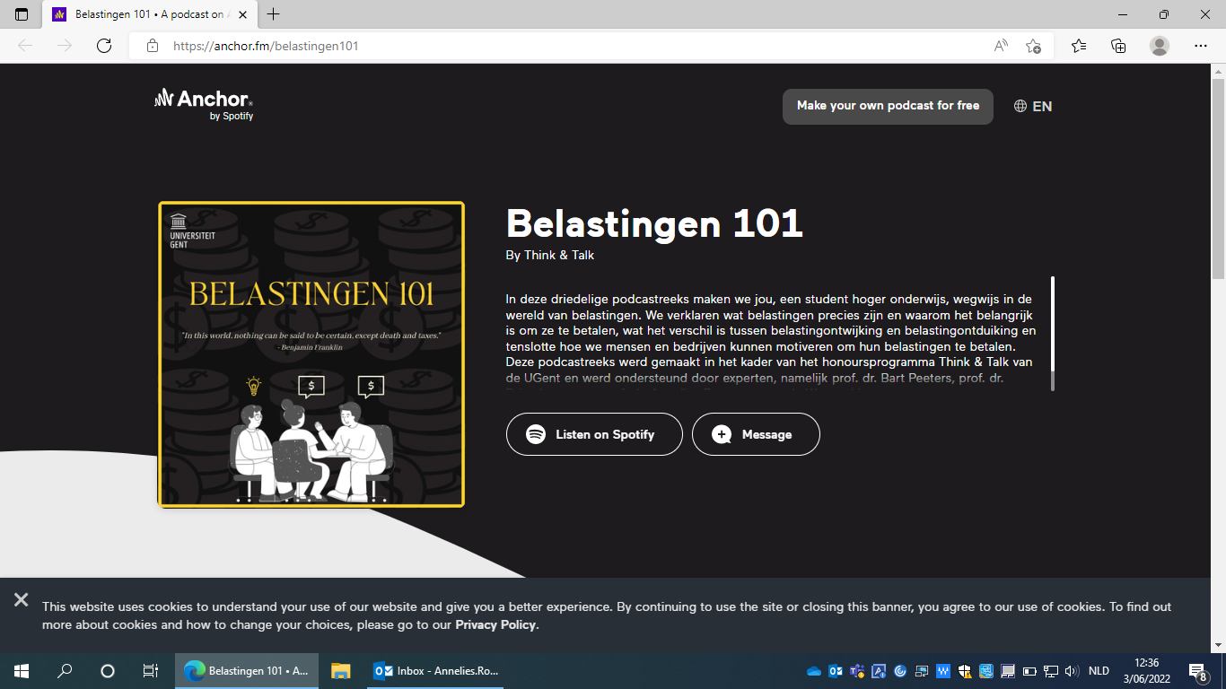Click the Message button
Screen dimensions: 1226x689
(x=756, y=434)
